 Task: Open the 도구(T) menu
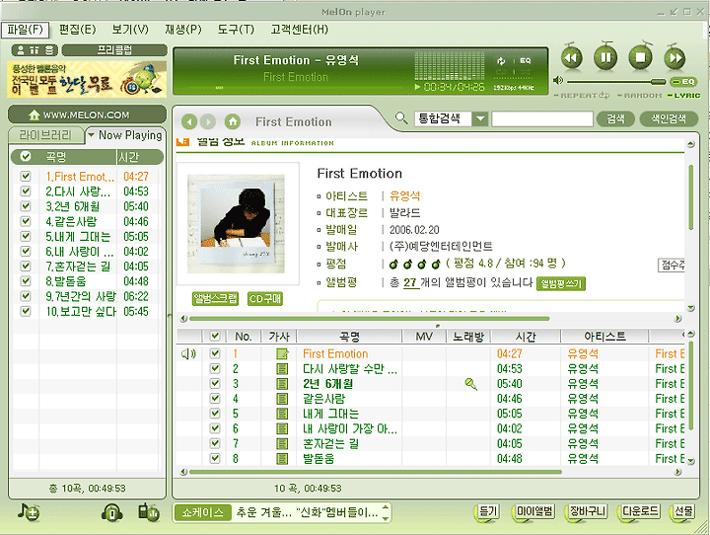pos(236,30)
